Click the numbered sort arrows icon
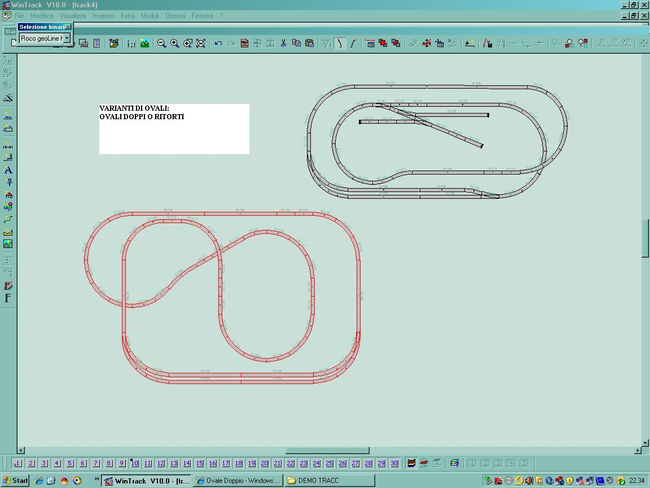The width and height of the screenshot is (650, 488). click(x=131, y=43)
